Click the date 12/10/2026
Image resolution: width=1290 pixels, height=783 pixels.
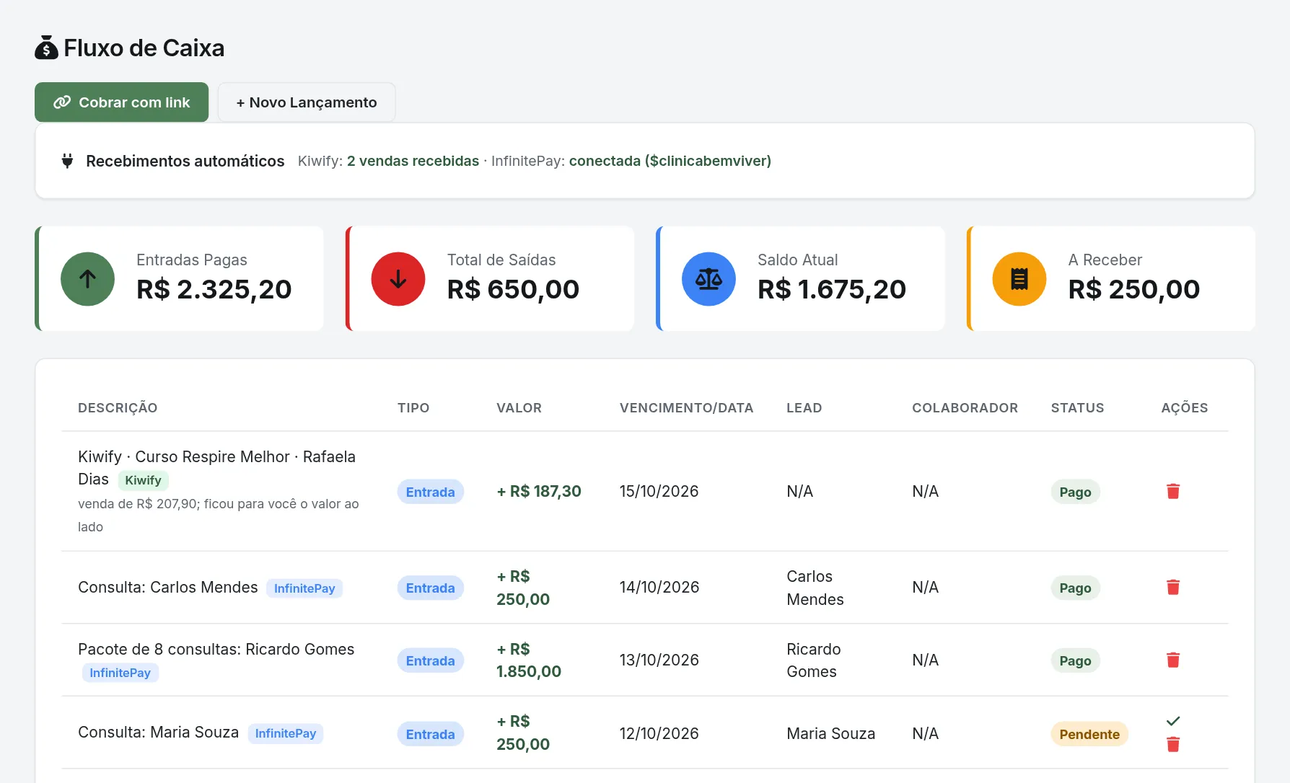coord(659,733)
